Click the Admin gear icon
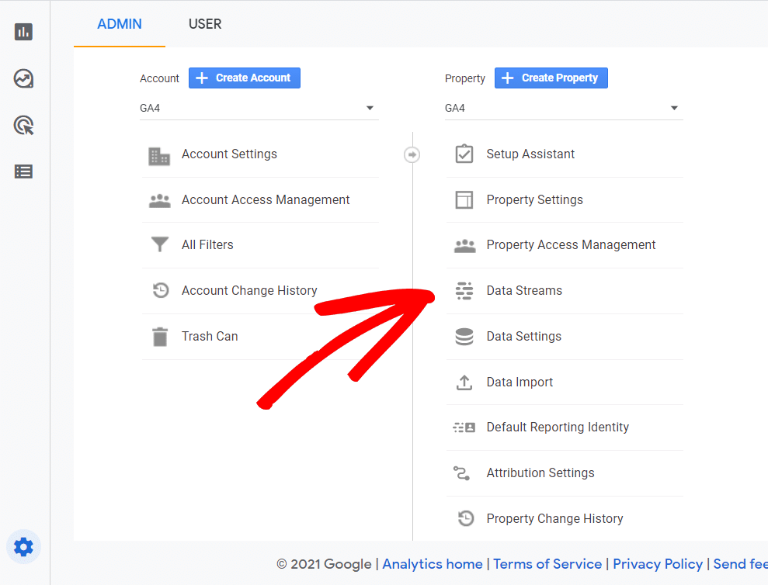The height and width of the screenshot is (585, 768). [23, 547]
